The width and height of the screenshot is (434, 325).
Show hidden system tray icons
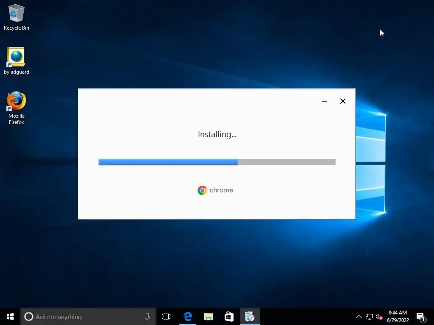[359, 317]
